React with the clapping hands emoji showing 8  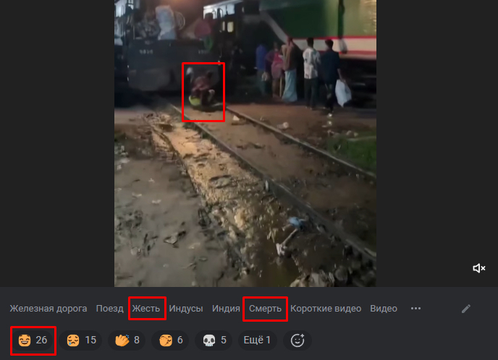[x=127, y=340]
